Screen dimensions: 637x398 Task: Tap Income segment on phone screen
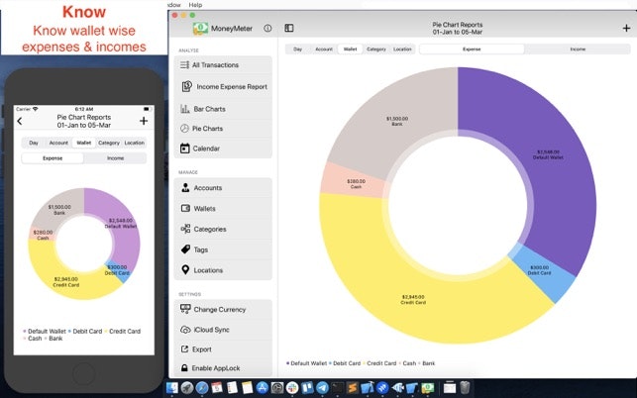[115, 158]
